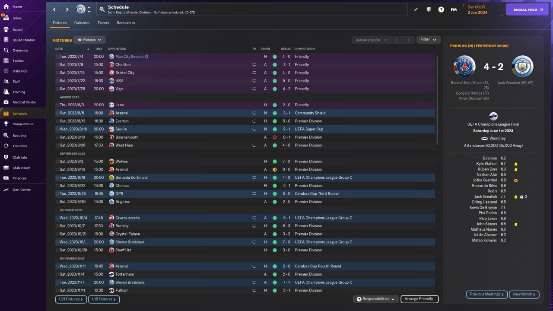Open the Man City Second XI fixture link

pos(131,57)
